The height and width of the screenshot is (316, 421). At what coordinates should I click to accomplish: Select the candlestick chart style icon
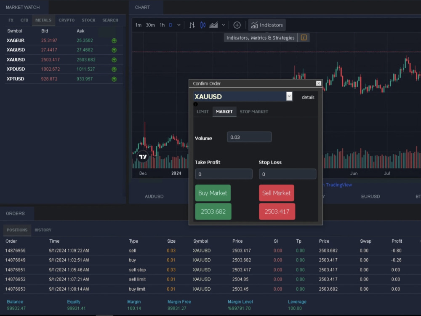203,25
